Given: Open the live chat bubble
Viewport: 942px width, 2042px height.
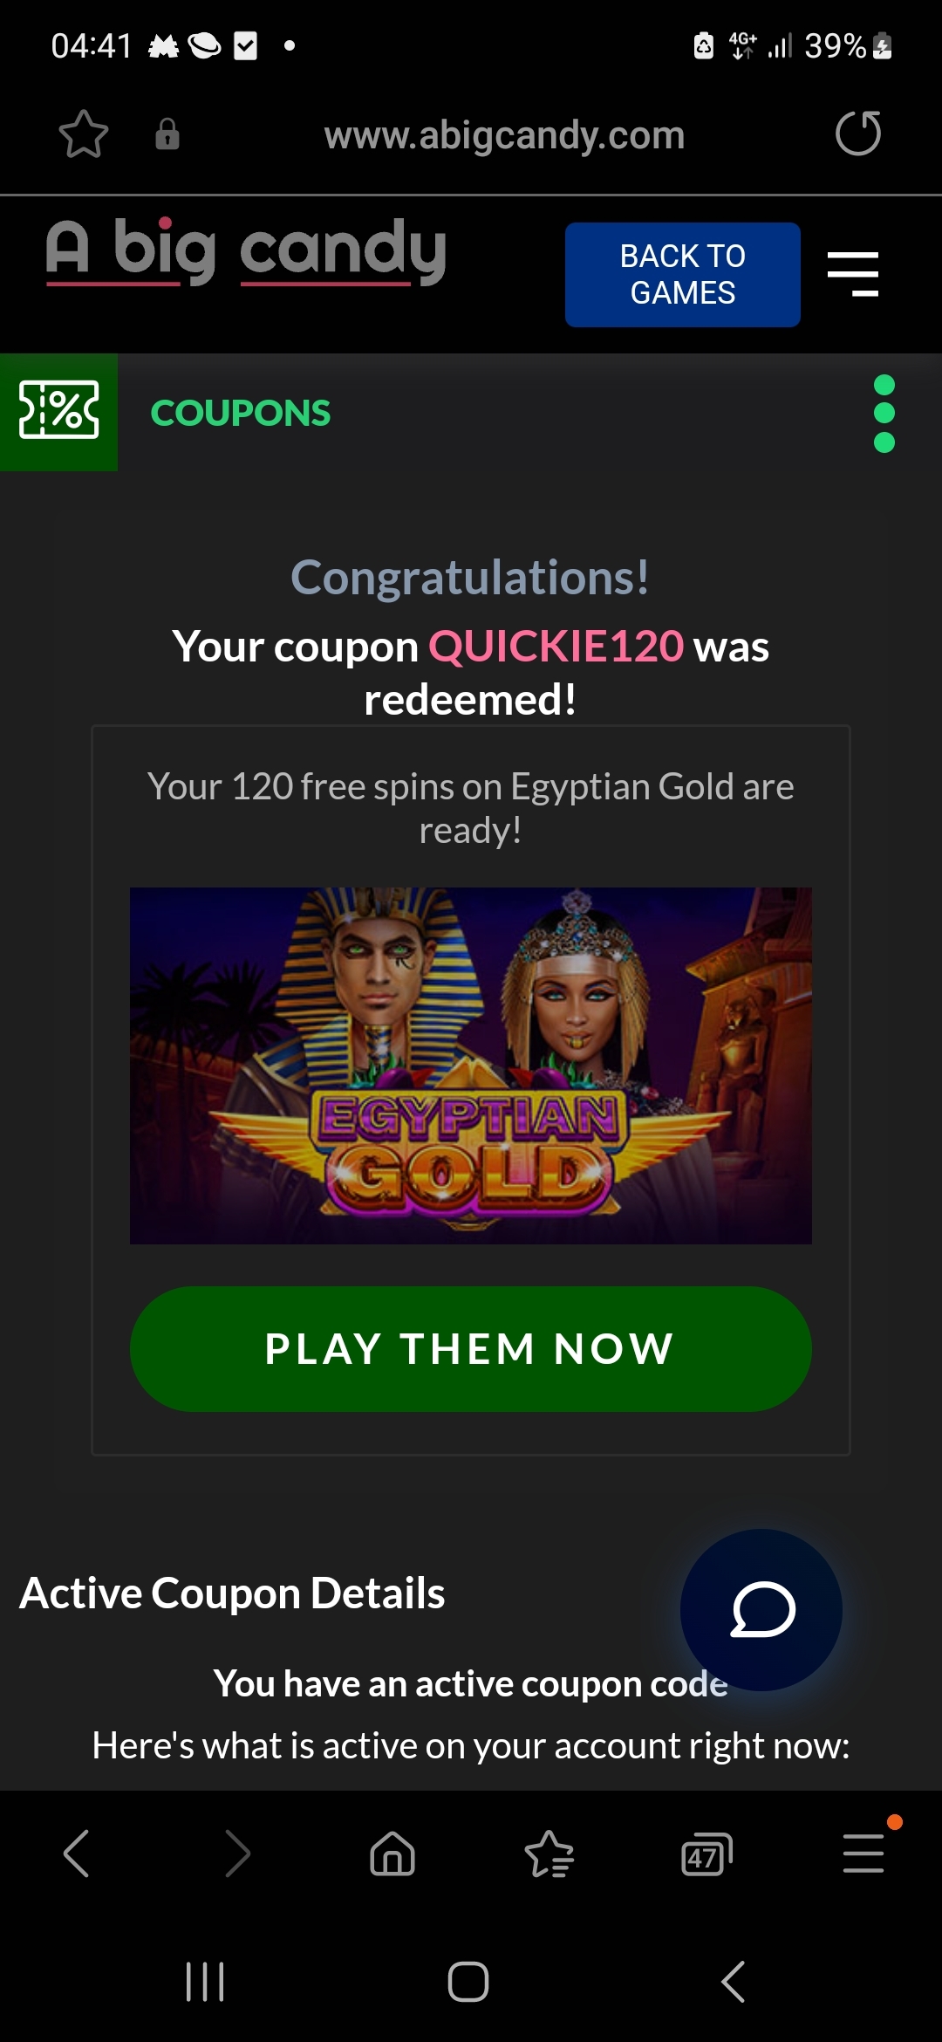Looking at the screenshot, I should pyautogui.click(x=761, y=1610).
